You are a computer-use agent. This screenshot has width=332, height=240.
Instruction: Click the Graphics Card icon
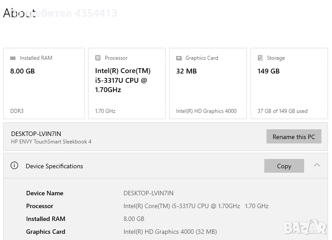pos(179,58)
